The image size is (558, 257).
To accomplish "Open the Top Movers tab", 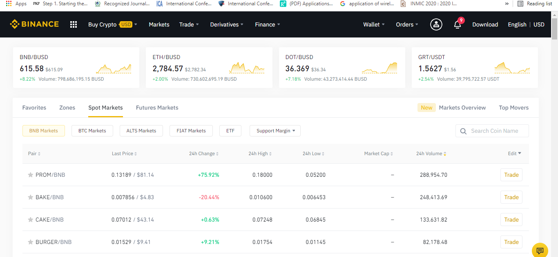I will pos(514,108).
